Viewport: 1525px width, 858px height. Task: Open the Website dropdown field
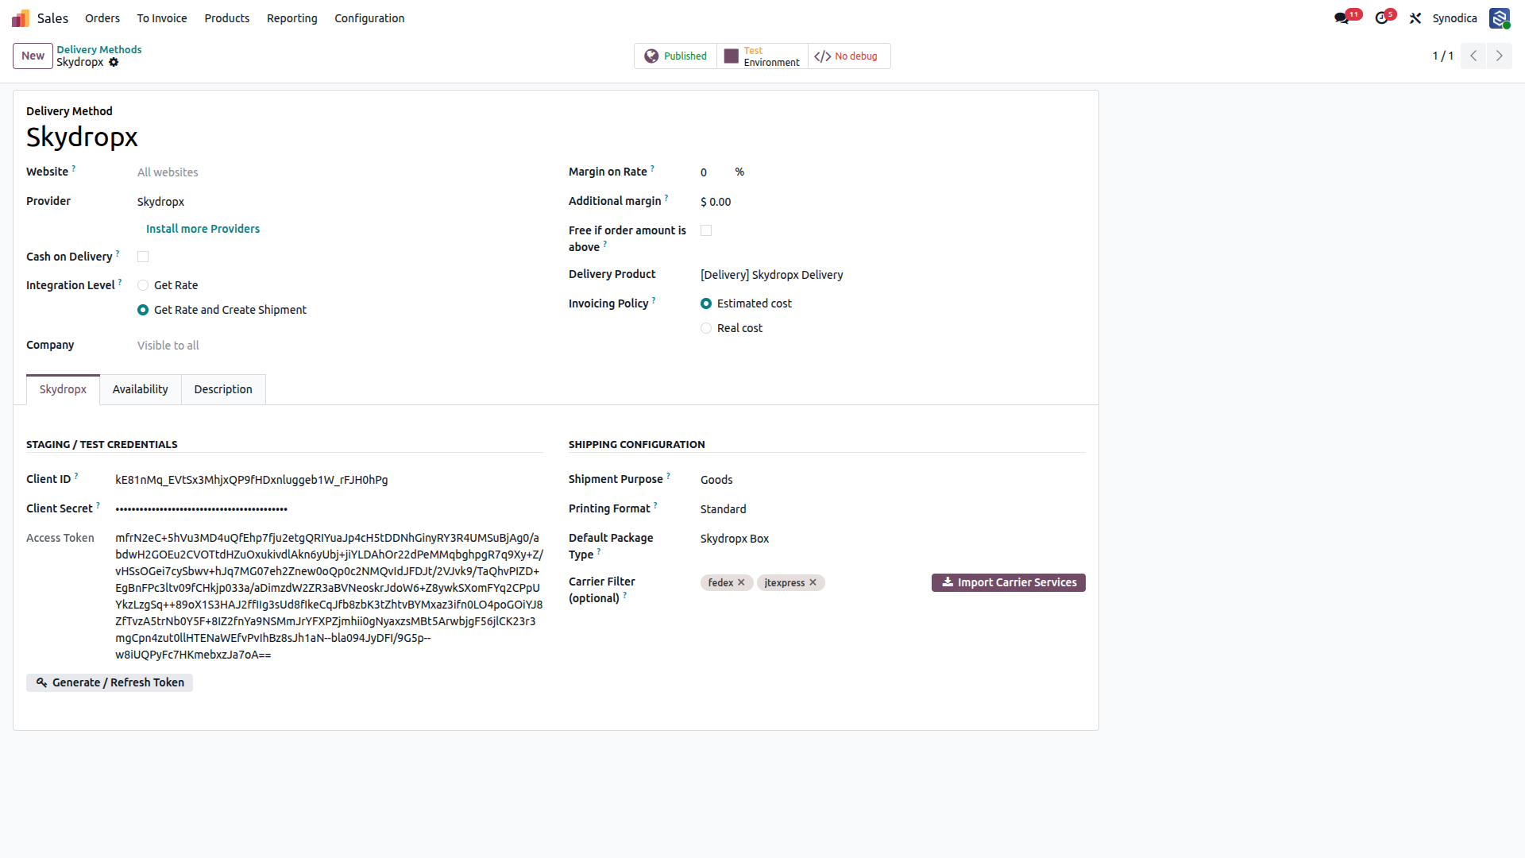340,172
